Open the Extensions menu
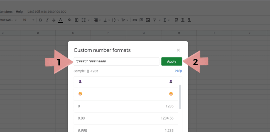The width and height of the screenshot is (270, 132). 6,12
